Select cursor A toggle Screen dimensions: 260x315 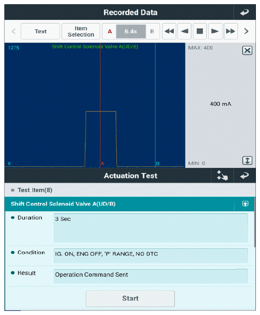pyautogui.click(x=109, y=31)
